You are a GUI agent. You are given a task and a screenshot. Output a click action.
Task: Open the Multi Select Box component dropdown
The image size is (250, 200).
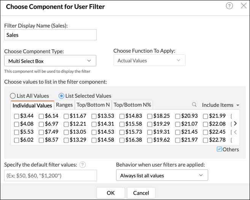coord(50,61)
